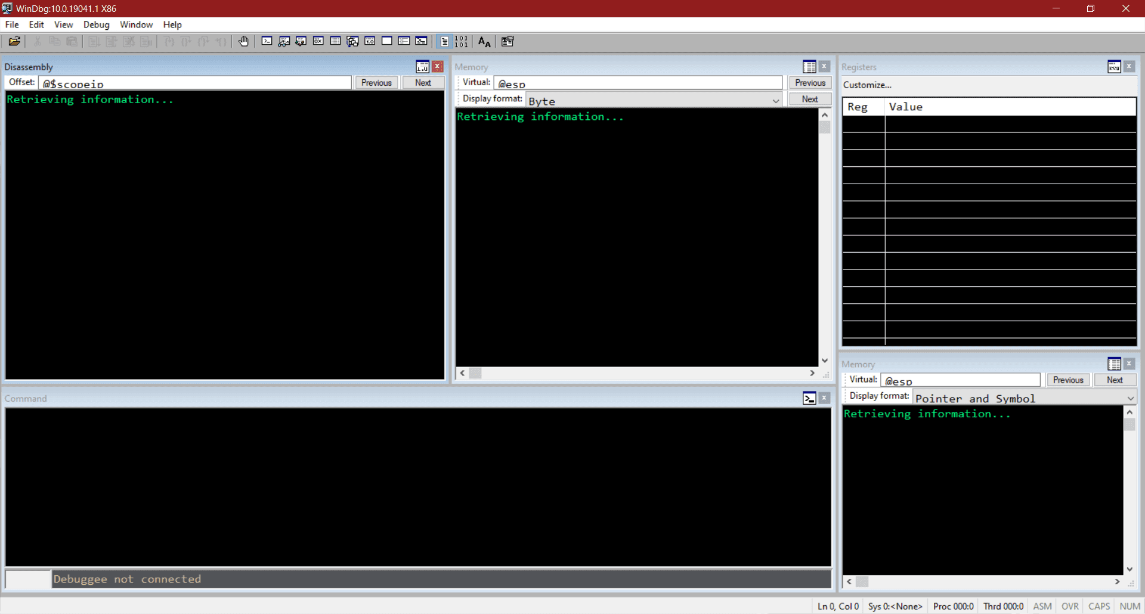This screenshot has height=614, width=1145.
Task: Open Registers panel's window menu icon
Action: [x=1114, y=67]
